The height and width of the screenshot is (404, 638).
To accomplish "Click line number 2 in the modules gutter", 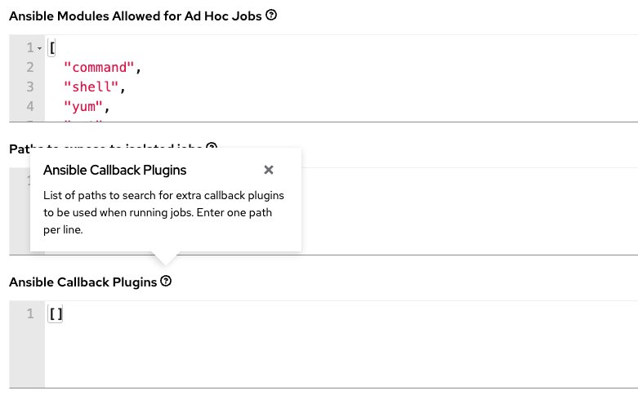I will 30,68.
